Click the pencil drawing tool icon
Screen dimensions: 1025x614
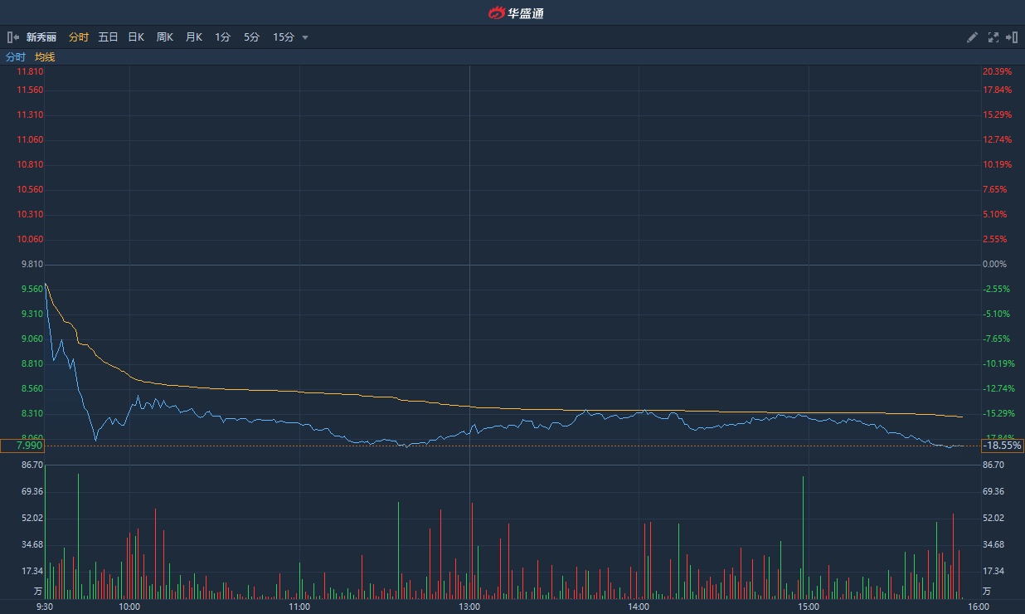tap(973, 37)
